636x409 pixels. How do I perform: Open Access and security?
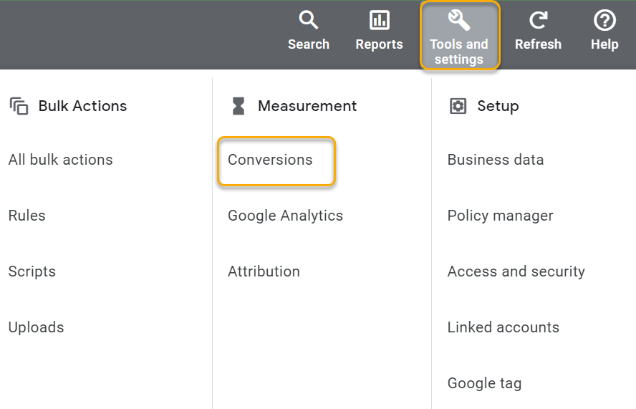516,271
